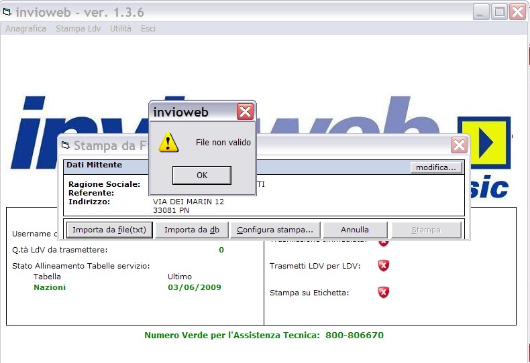Click the address VIA DEI MARIN 12

click(x=189, y=202)
